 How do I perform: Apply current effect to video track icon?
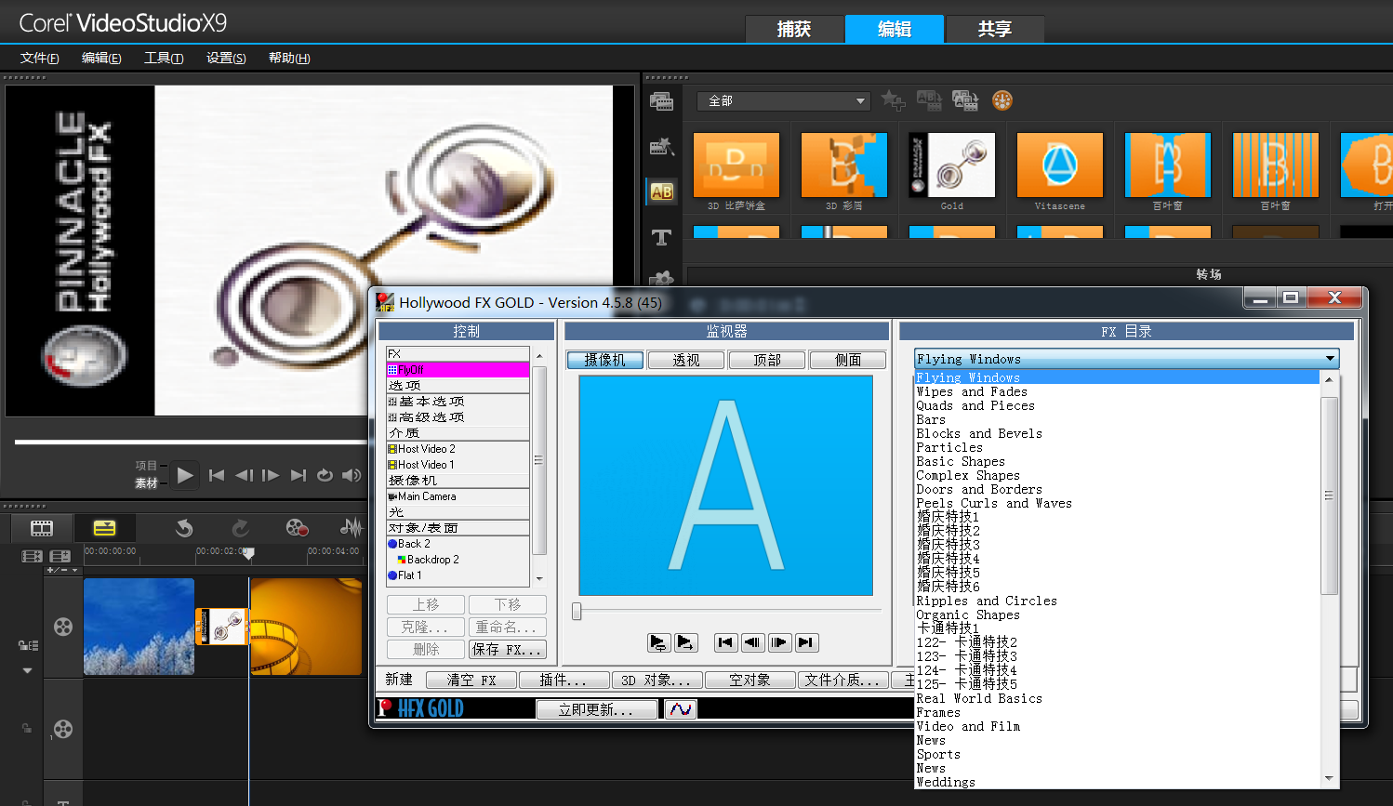pos(929,100)
